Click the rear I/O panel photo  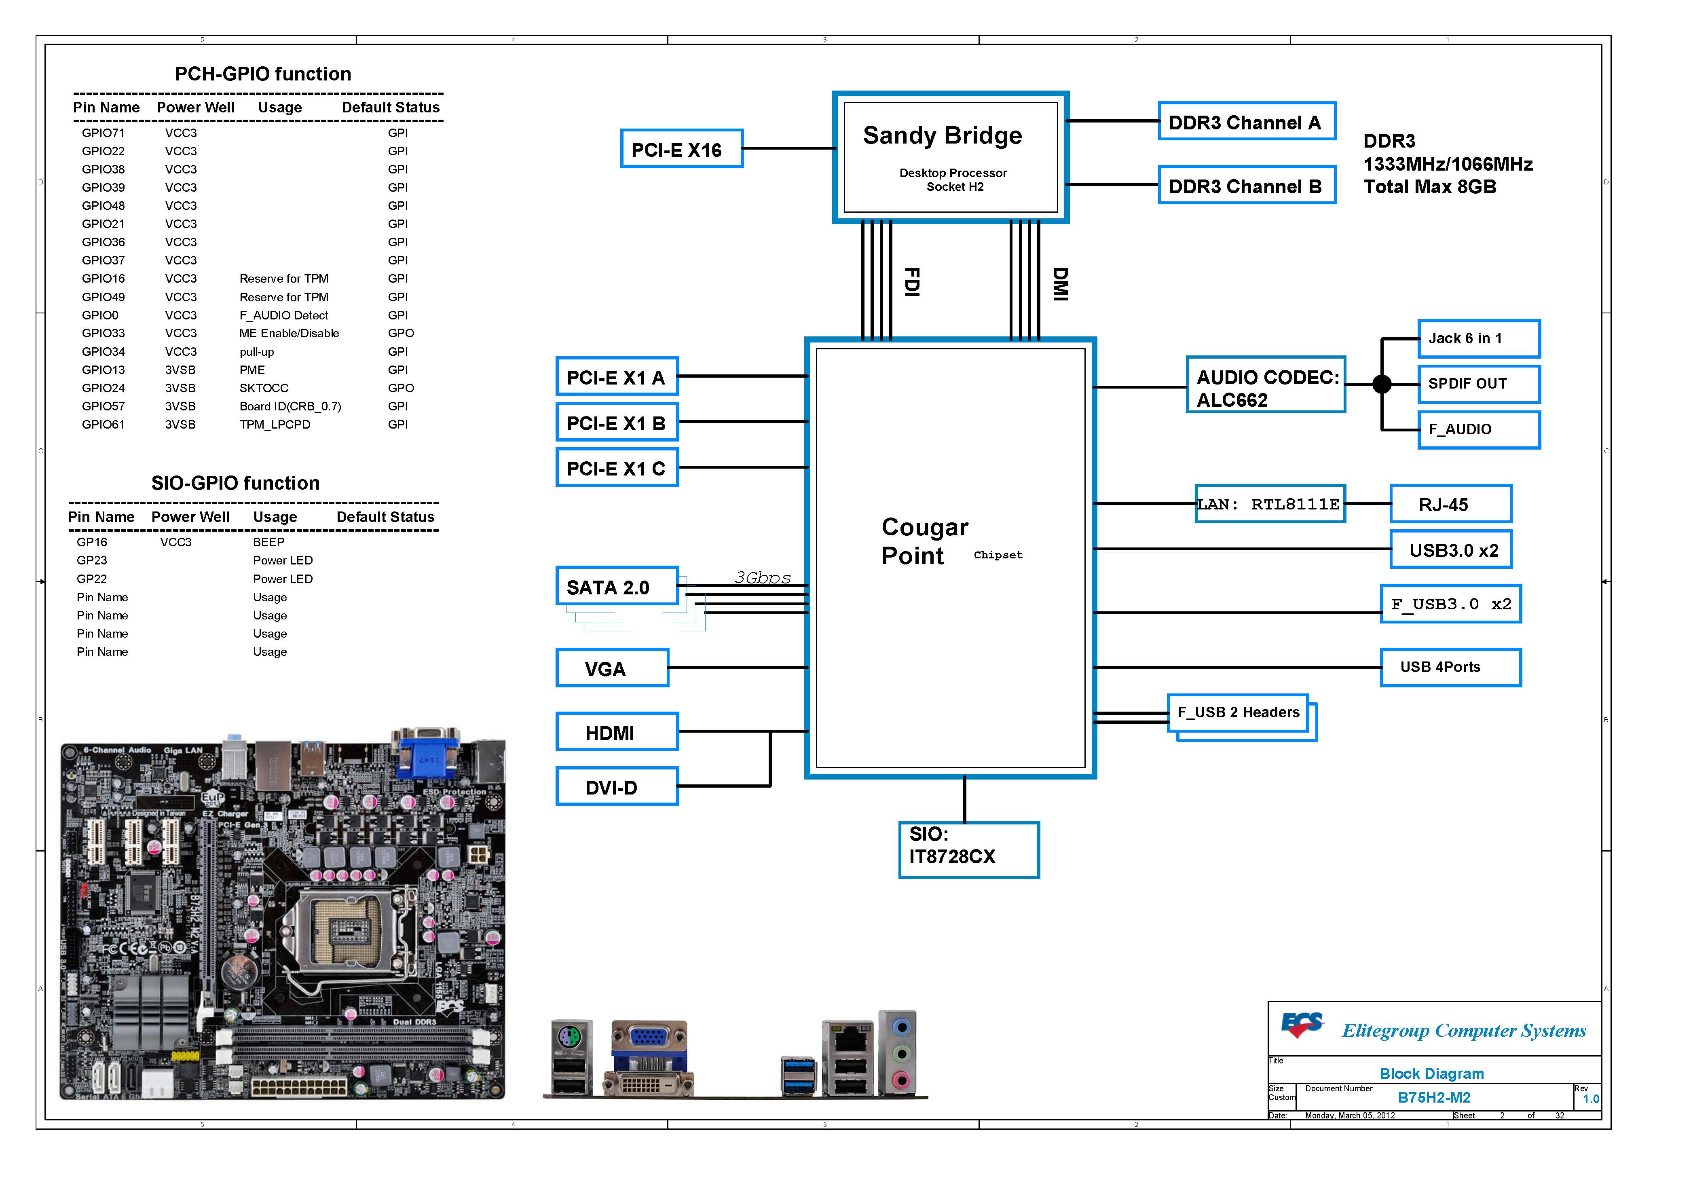pyautogui.click(x=735, y=1054)
